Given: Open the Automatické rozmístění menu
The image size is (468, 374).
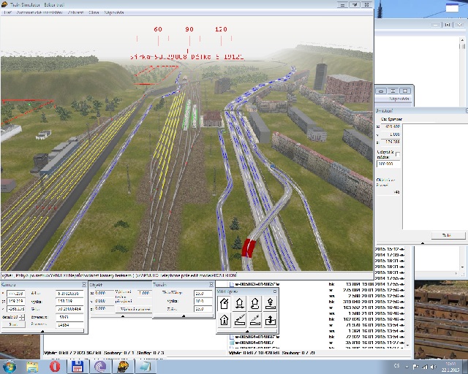Looking at the screenshot, I should (39, 12).
